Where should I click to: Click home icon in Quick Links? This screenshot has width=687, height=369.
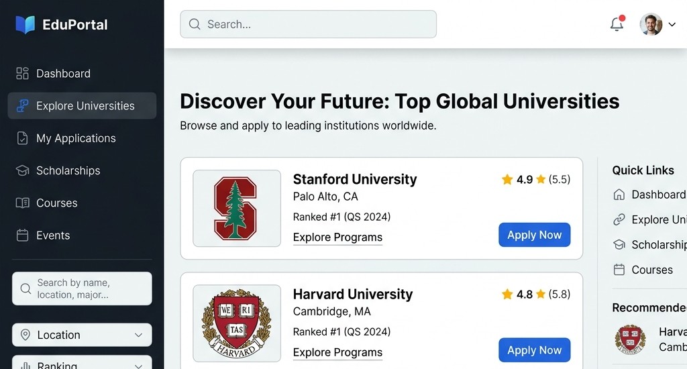(619, 195)
